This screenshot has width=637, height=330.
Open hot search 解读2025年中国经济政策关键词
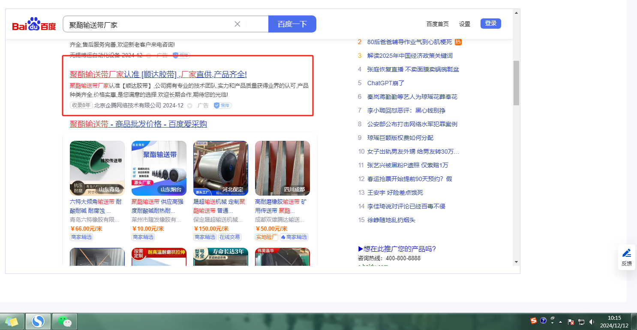tap(410, 56)
